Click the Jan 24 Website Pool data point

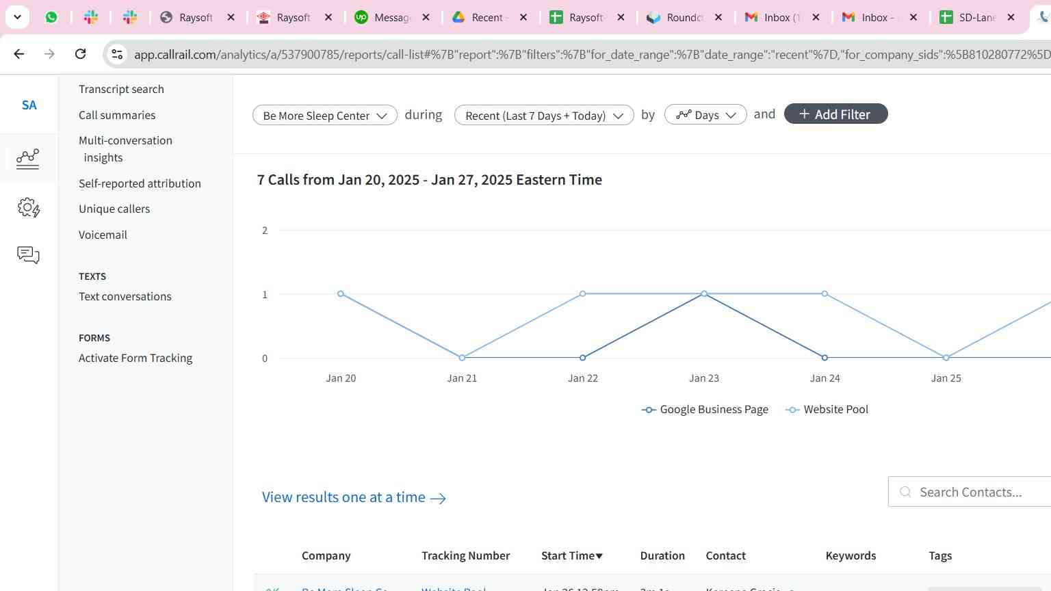tap(825, 293)
